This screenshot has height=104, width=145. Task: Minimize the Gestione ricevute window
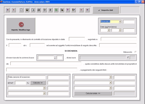tap(136, 2)
